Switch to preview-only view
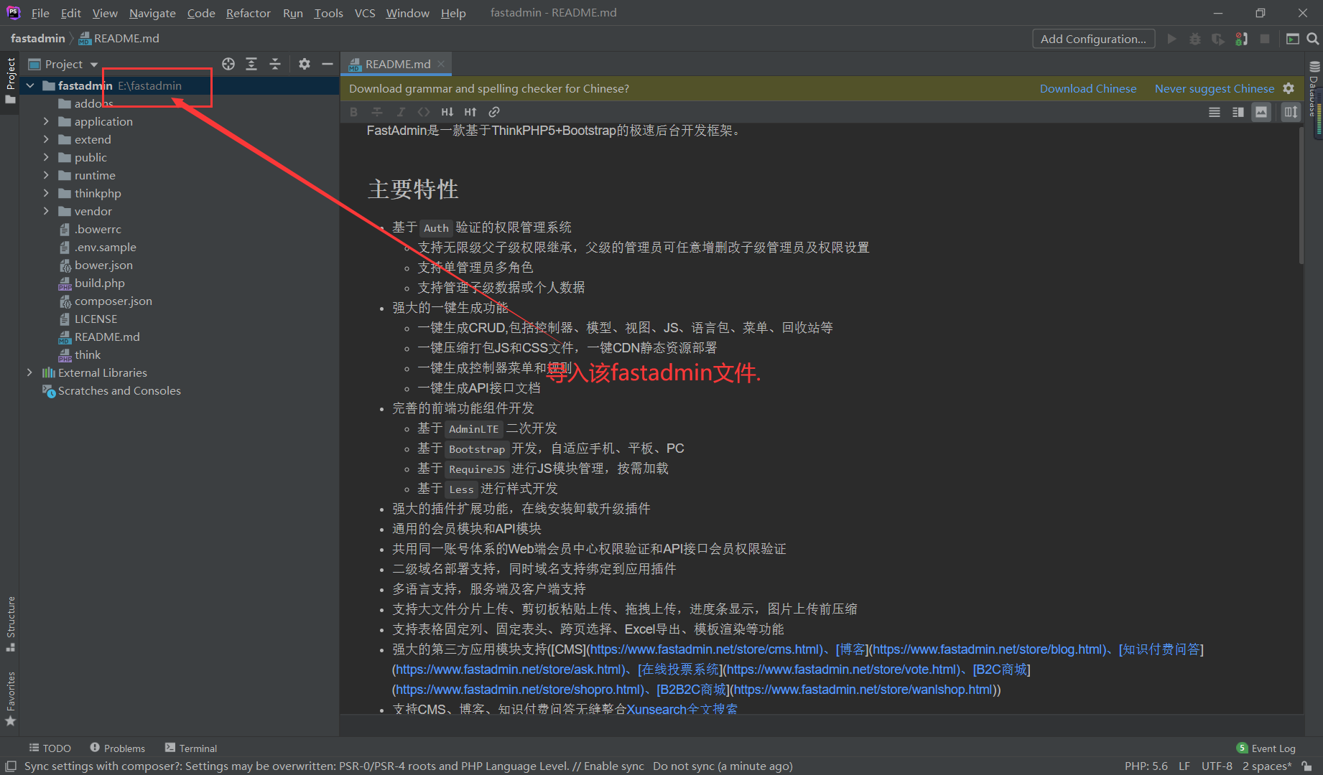This screenshot has height=775, width=1323. pos(1261,112)
